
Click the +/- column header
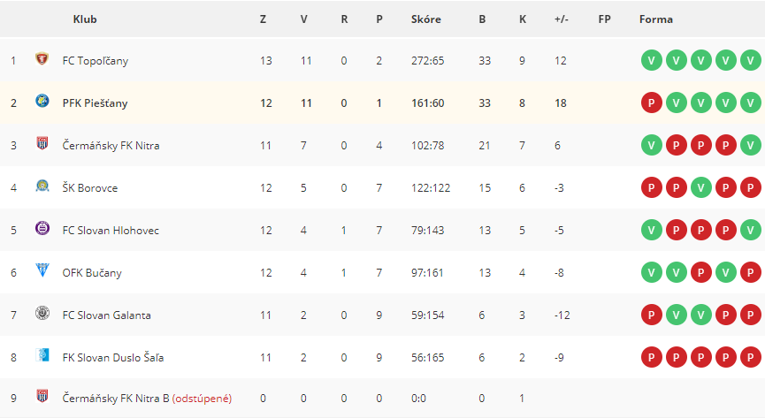(x=561, y=19)
